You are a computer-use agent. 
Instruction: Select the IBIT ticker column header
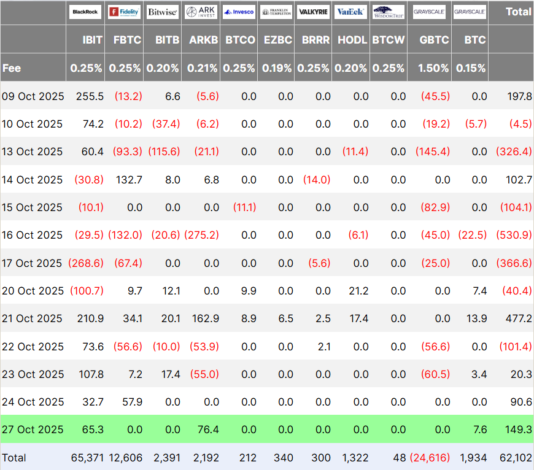[92, 40]
